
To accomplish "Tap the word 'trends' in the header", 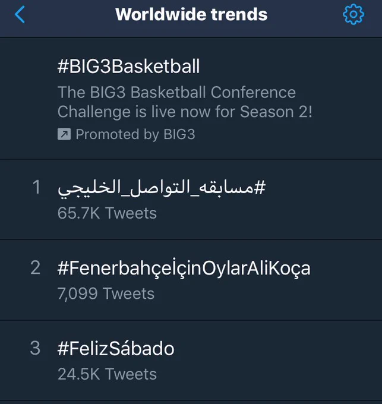I will point(239,14).
